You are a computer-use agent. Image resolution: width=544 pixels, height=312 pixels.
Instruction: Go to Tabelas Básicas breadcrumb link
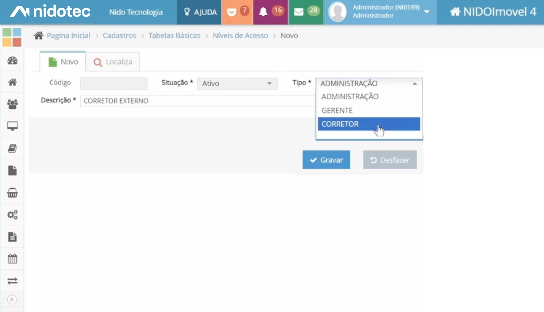coord(174,35)
